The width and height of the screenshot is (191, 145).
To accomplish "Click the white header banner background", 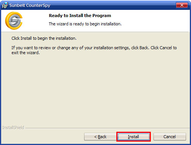I will coord(152,21).
